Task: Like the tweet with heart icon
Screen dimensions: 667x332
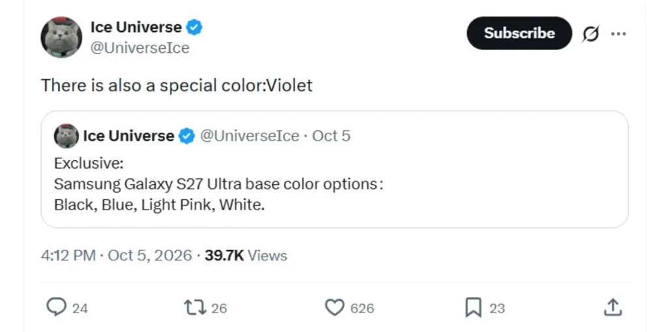Action: pos(334,307)
